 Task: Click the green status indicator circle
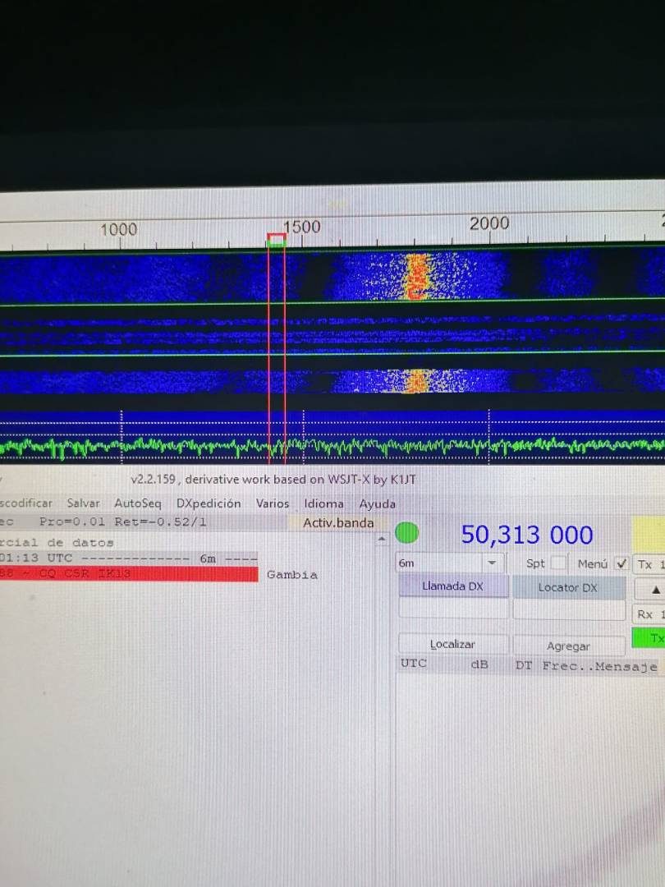coord(406,534)
